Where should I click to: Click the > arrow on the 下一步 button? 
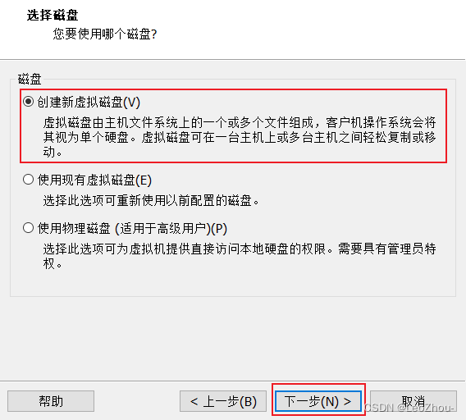tap(347, 402)
